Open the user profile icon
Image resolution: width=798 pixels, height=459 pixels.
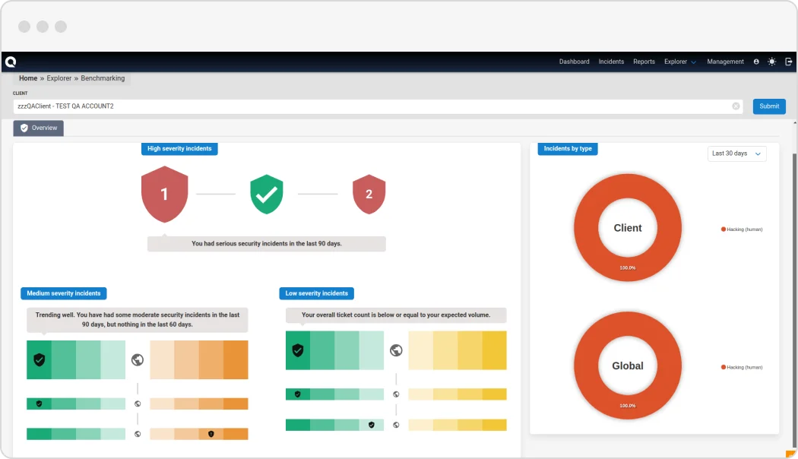click(x=756, y=62)
